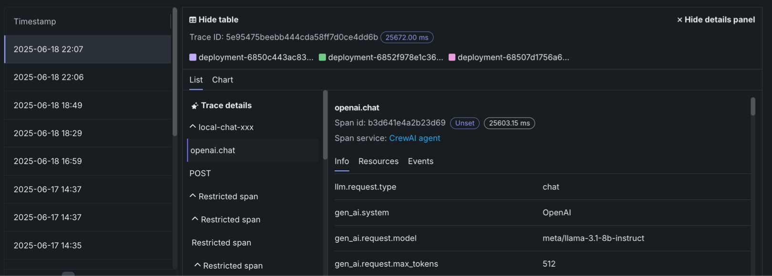
Task: Collapse the local-chat-xxx span
Action: [x=193, y=127]
